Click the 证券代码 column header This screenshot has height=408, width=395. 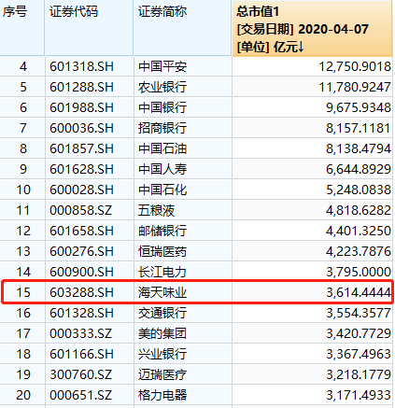[x=89, y=28]
